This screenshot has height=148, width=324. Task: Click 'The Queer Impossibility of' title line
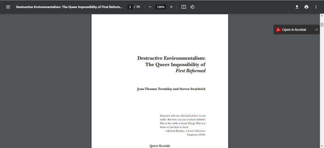pos(175,65)
